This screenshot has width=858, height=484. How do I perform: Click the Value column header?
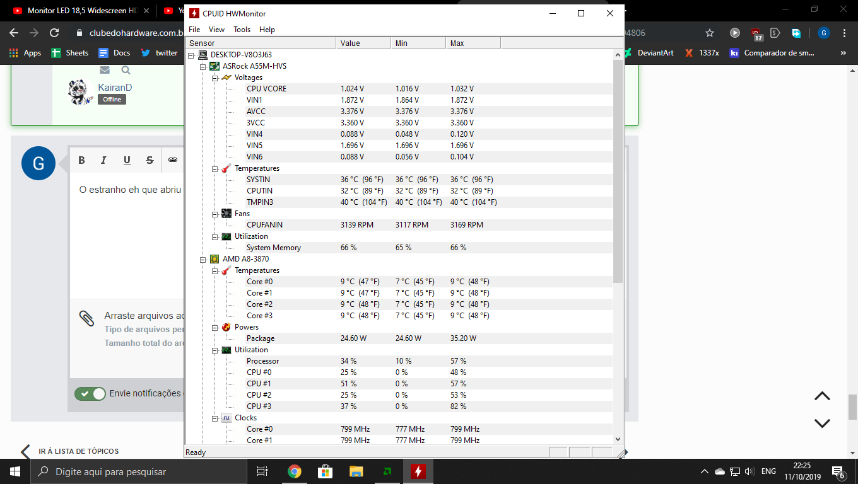coord(363,43)
